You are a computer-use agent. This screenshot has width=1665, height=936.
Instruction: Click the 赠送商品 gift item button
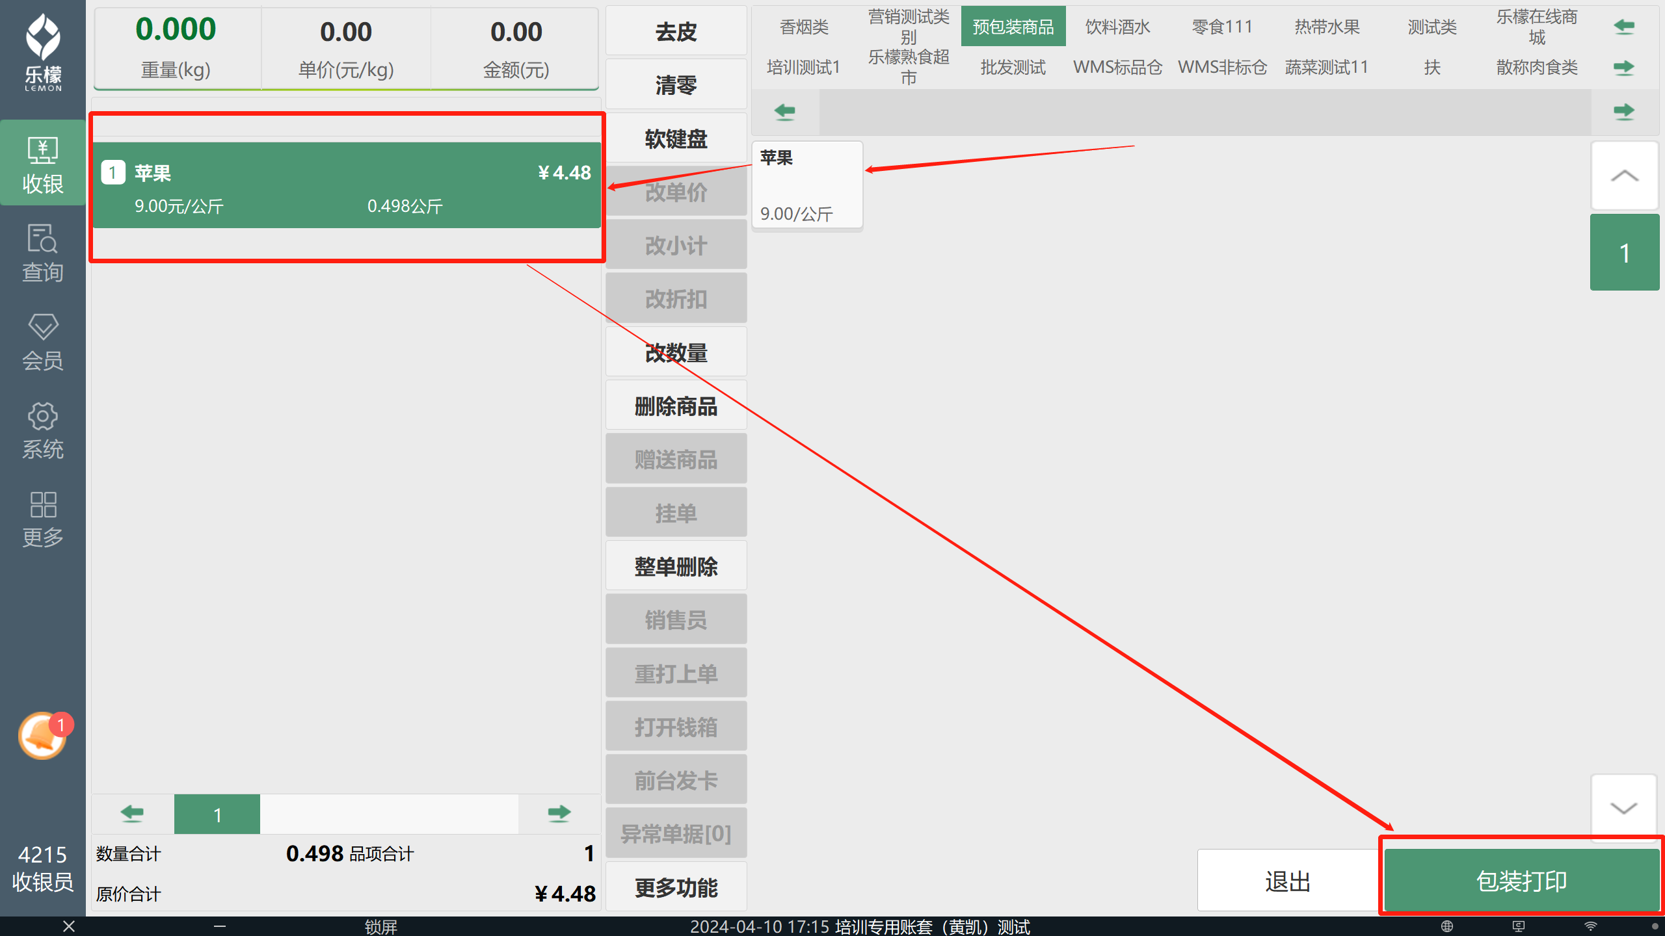pyautogui.click(x=676, y=459)
